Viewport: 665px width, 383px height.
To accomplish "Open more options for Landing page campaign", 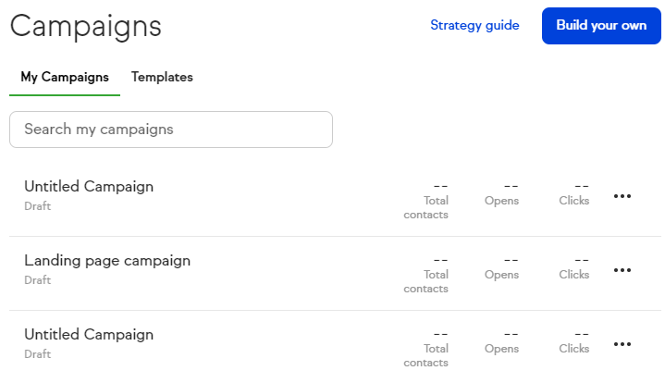I will click(x=622, y=270).
